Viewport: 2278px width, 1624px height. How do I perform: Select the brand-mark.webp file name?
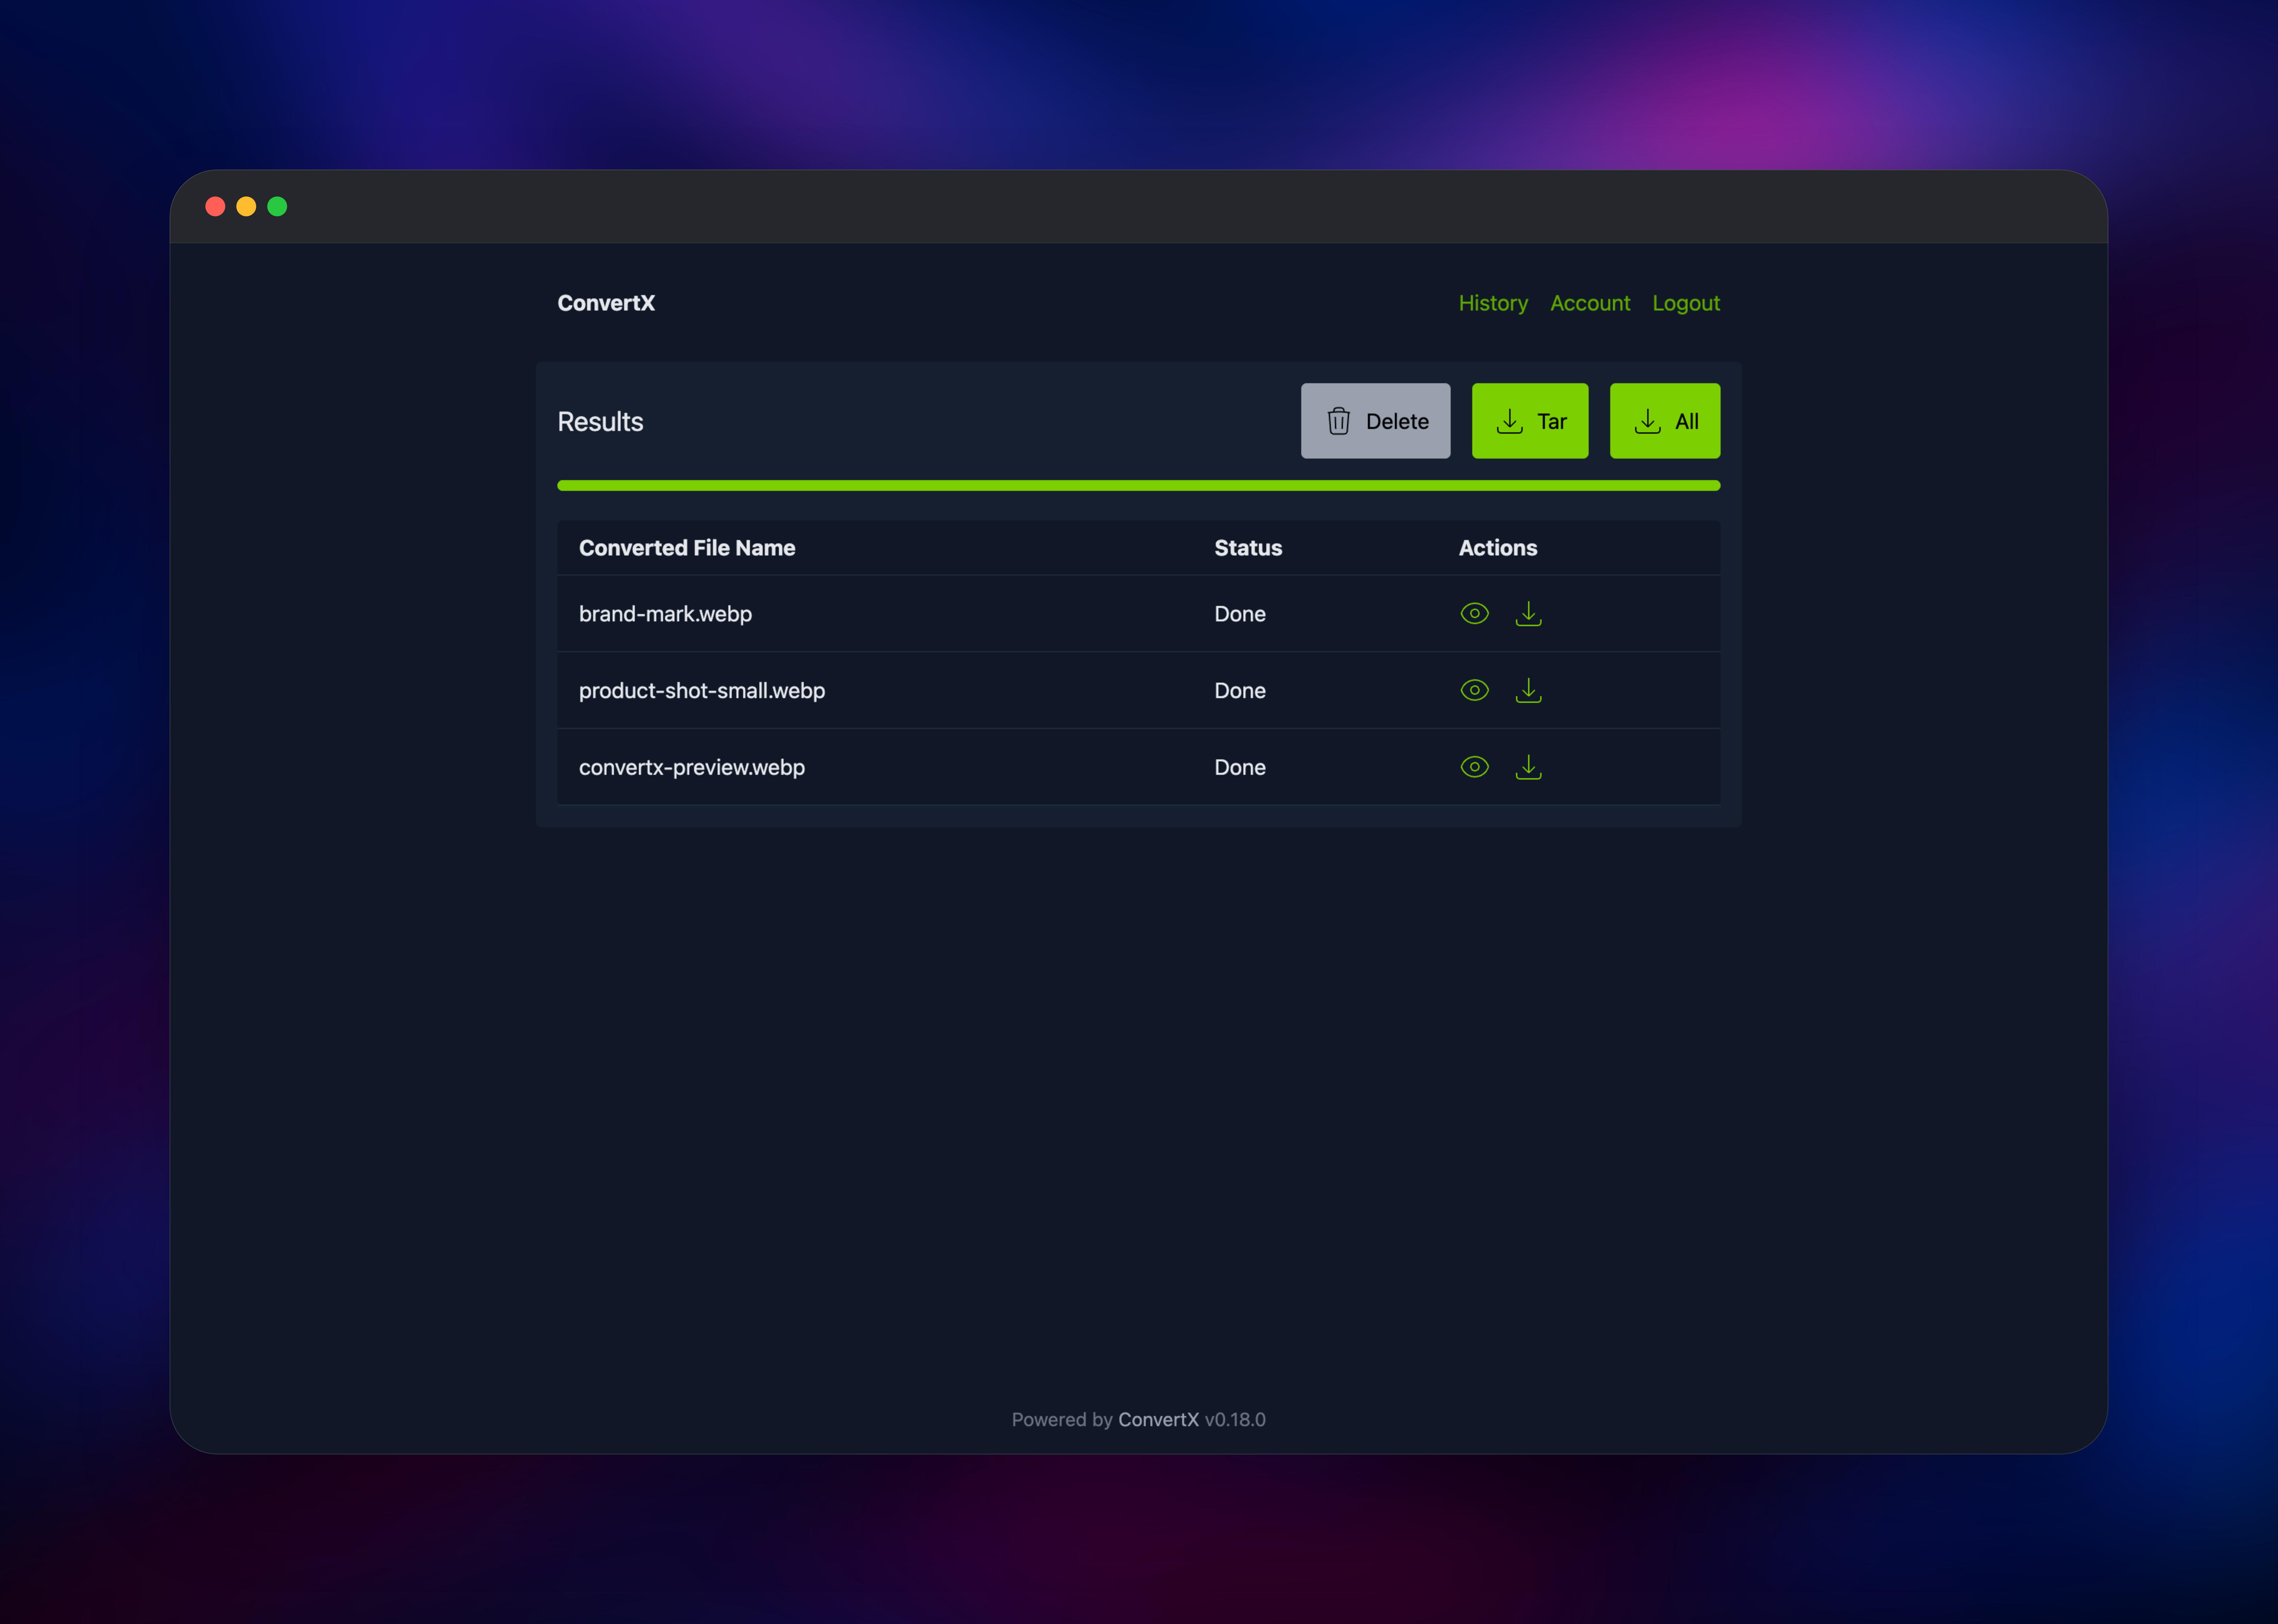pos(665,614)
